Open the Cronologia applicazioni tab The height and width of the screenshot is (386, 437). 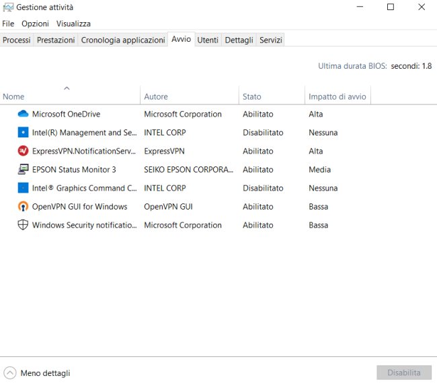[123, 40]
